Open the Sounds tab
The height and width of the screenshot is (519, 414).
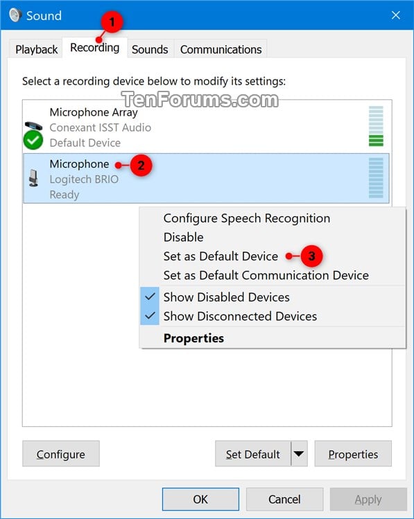point(150,49)
